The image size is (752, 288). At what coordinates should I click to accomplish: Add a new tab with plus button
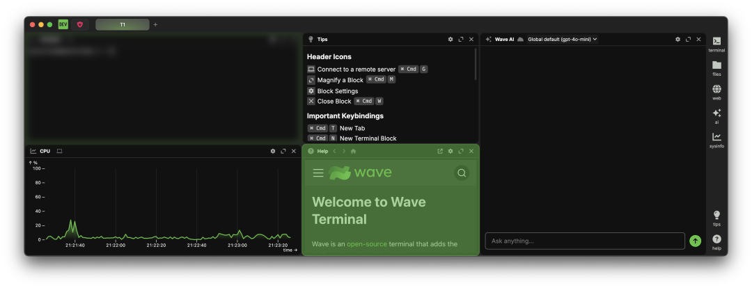point(155,24)
